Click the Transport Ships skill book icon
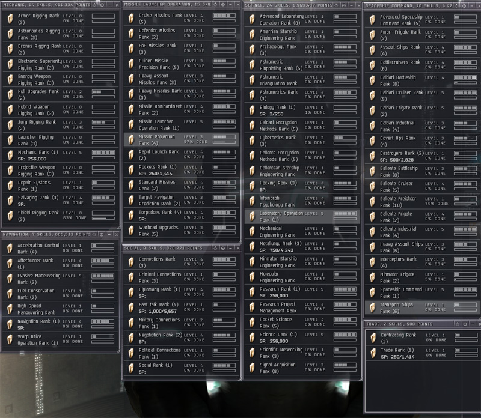This screenshot has width=481, height=418. pos(372,307)
